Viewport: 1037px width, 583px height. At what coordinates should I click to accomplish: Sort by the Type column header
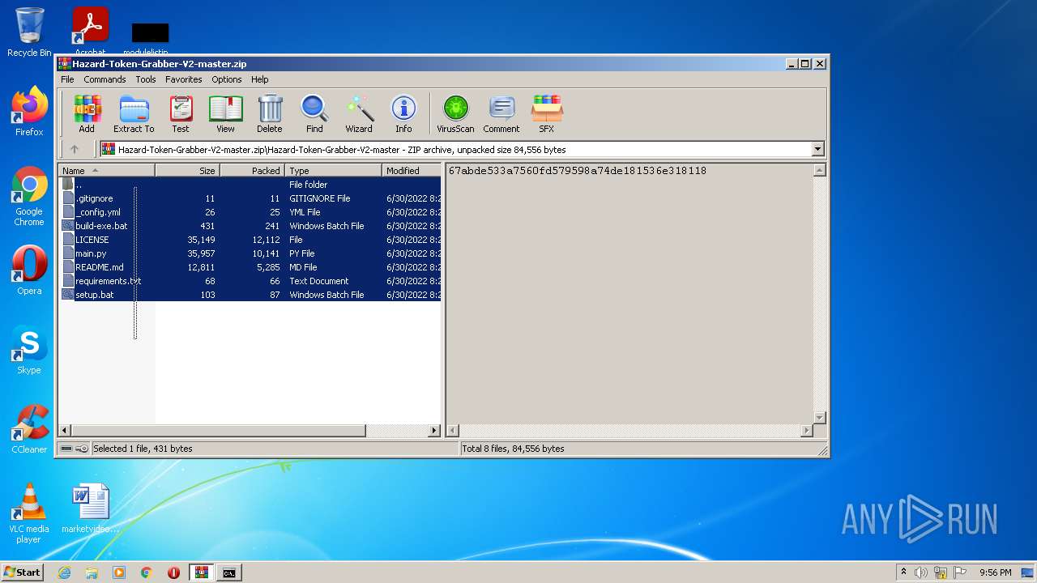[333, 170]
